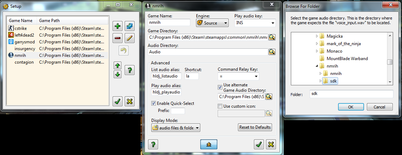Viewport: 402px width, 155px height.
Task: Open Command Relay Key dropdown
Action: (238, 76)
